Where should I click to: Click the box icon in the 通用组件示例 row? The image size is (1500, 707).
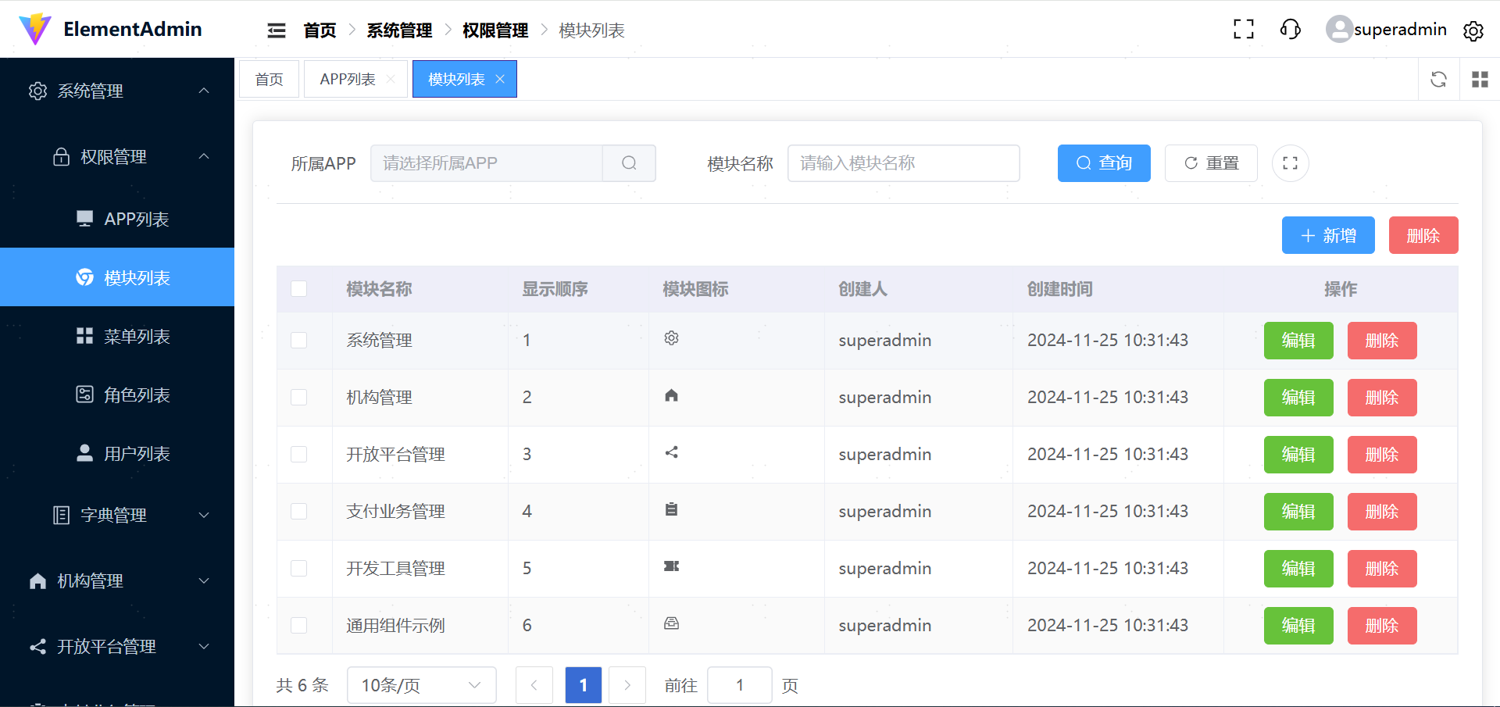click(671, 623)
